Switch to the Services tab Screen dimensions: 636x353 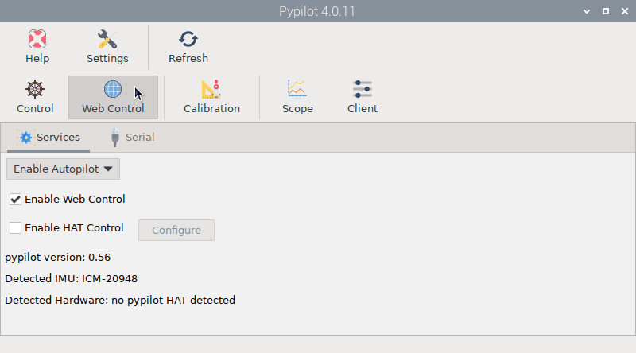49,137
